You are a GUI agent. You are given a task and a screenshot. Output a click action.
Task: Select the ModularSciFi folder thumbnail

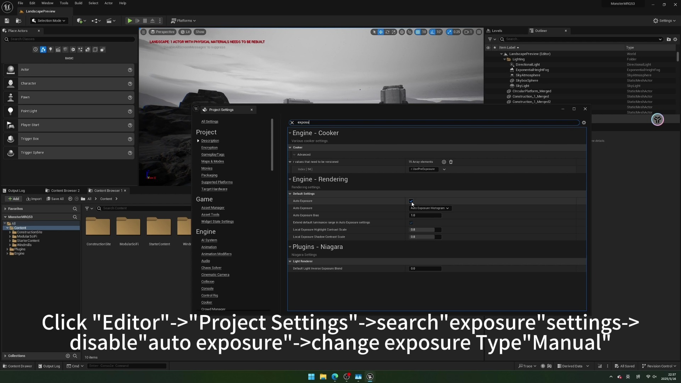coord(129,227)
